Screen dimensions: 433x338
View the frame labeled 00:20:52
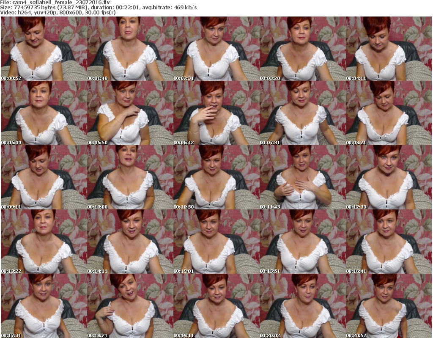[x=389, y=306]
